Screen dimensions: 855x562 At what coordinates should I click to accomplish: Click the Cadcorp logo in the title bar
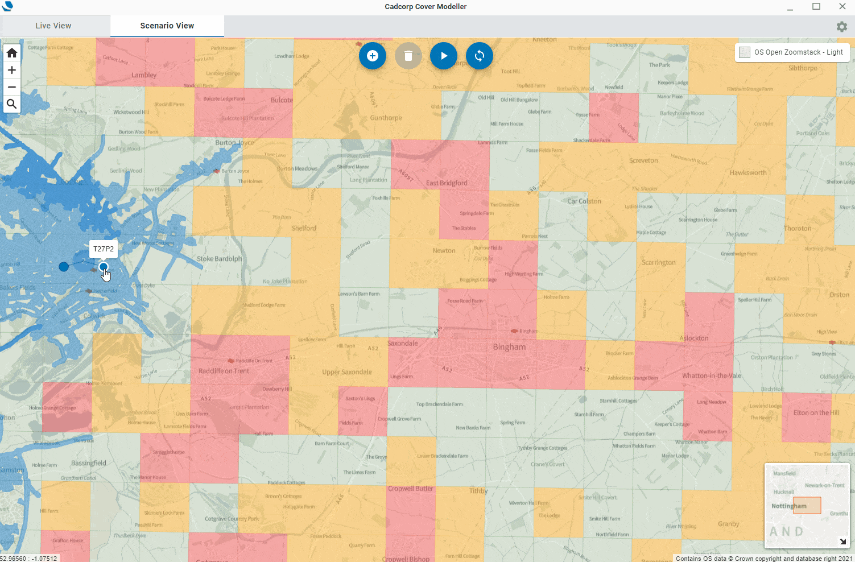point(7,6)
